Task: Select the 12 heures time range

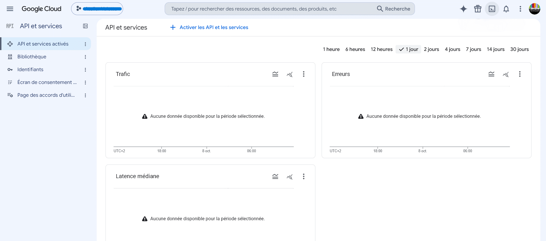Action: (382, 49)
